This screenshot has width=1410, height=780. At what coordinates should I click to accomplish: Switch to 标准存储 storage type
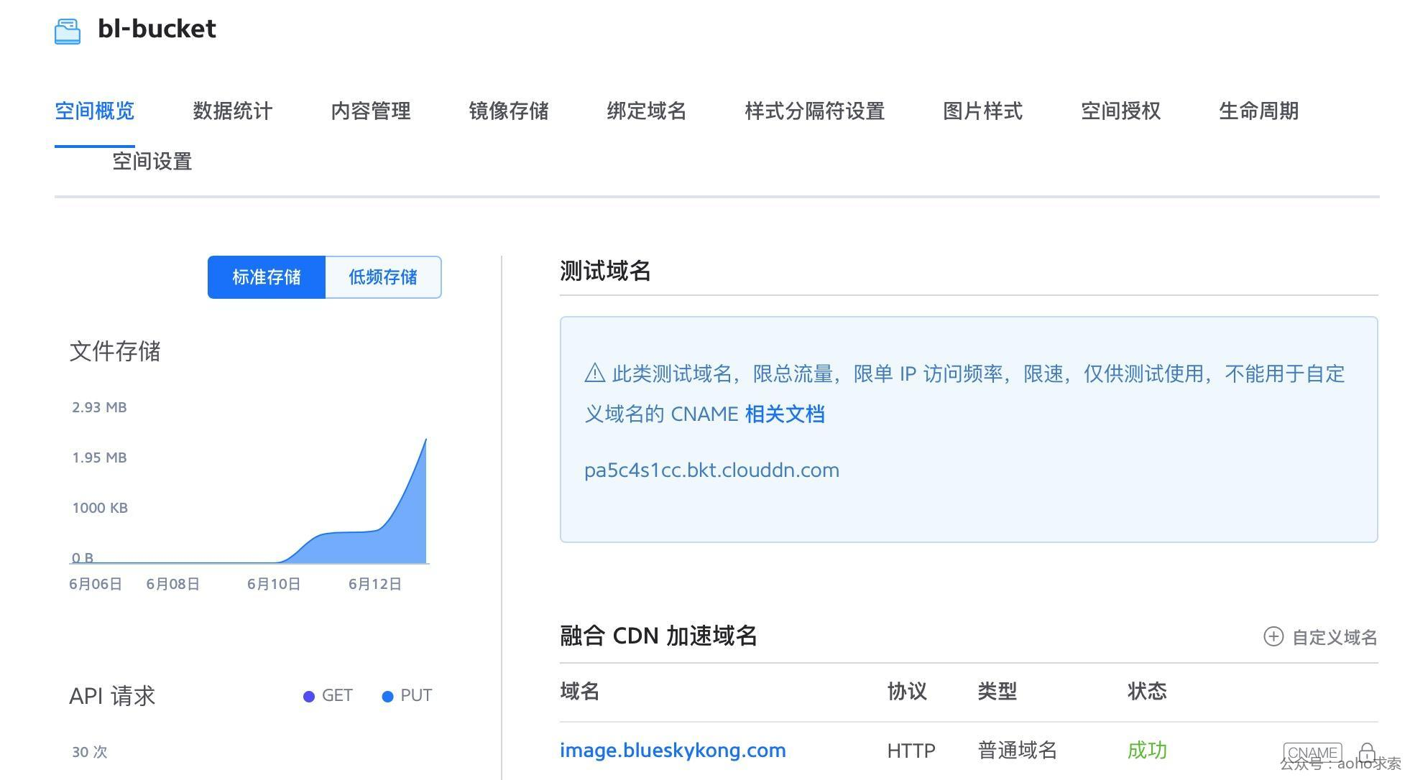point(267,277)
